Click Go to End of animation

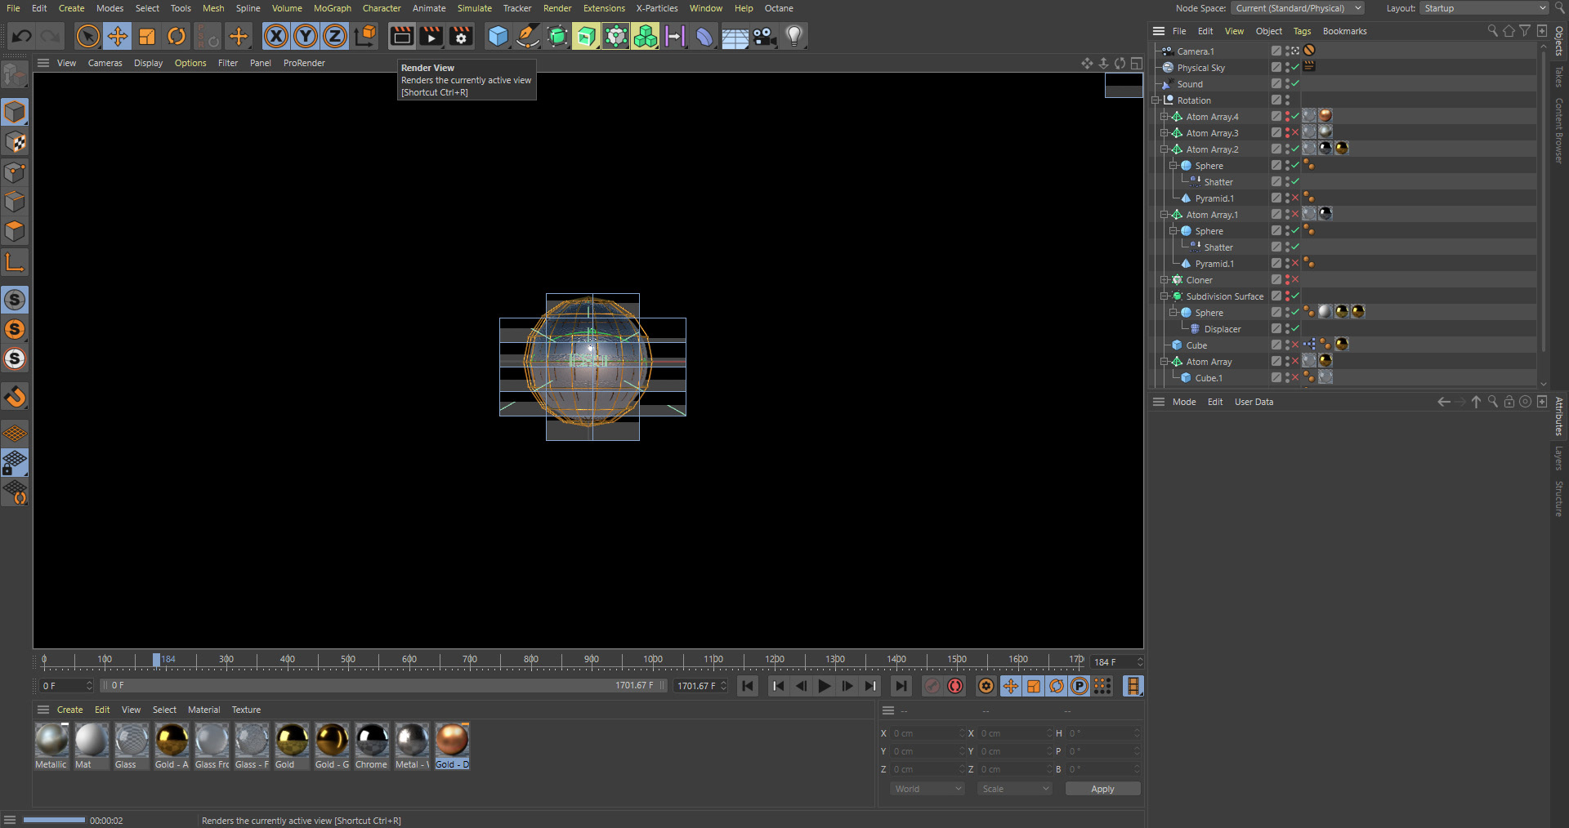point(901,686)
